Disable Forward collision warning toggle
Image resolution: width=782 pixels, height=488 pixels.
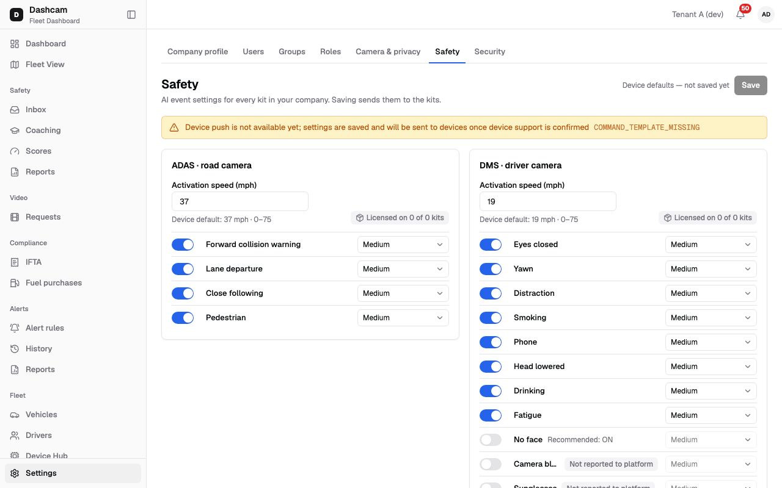click(x=183, y=245)
